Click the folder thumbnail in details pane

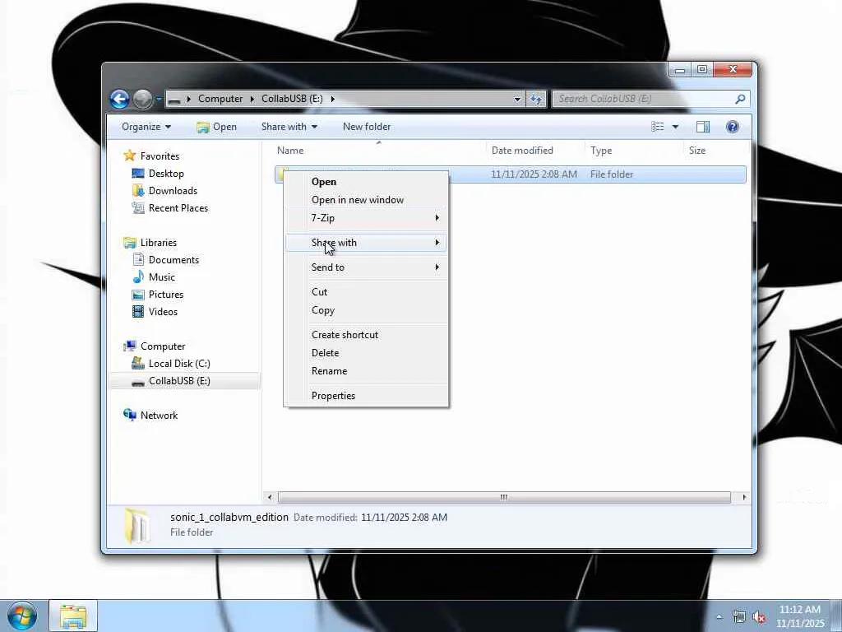pos(136,526)
